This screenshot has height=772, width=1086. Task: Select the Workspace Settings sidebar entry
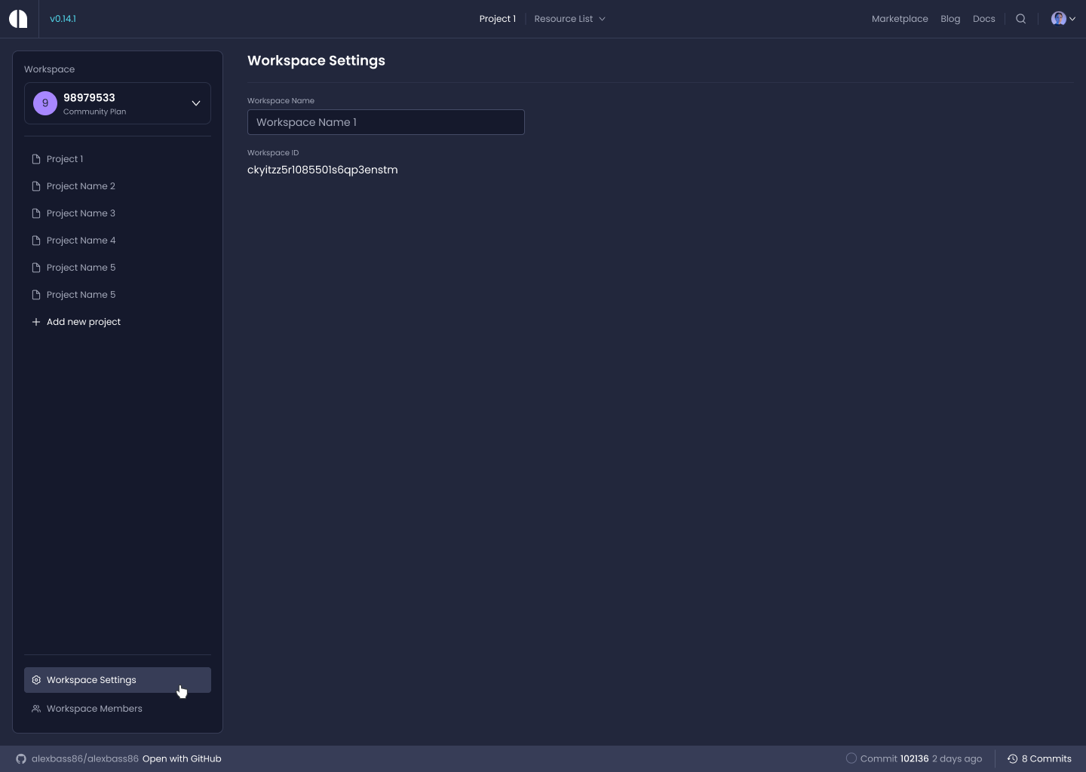(x=90, y=680)
